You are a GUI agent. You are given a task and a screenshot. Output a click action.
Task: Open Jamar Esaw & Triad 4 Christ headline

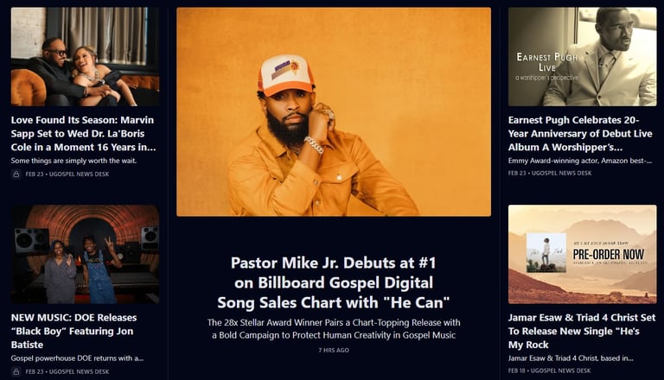pos(582,331)
